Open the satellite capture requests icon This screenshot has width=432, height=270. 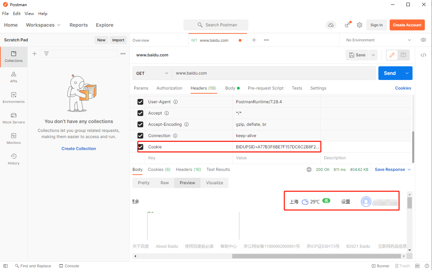(x=348, y=25)
